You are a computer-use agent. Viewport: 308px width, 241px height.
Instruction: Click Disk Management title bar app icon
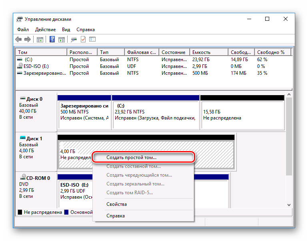tap(20, 19)
